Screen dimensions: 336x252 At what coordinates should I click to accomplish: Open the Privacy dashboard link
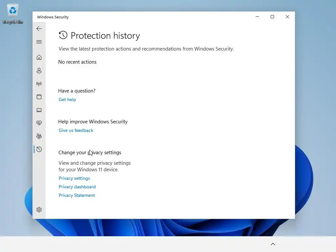click(x=77, y=187)
